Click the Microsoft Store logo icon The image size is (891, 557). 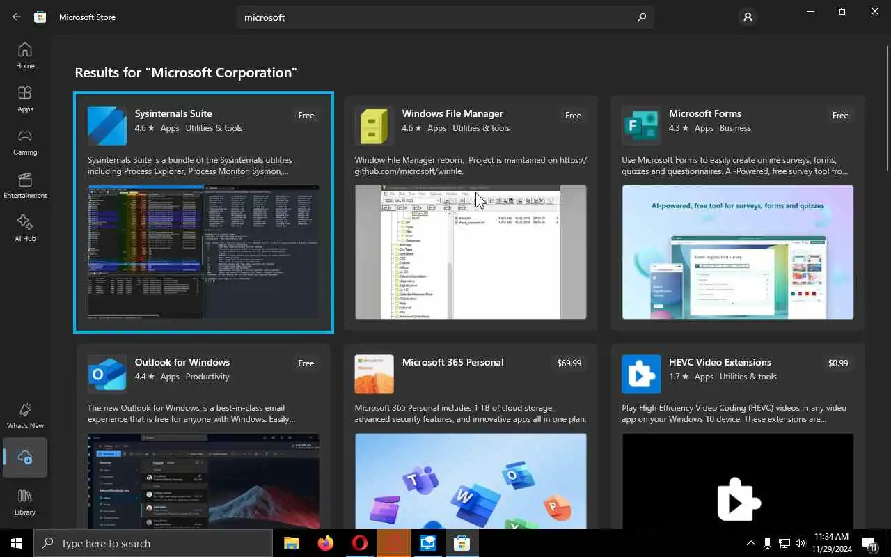[x=40, y=17]
